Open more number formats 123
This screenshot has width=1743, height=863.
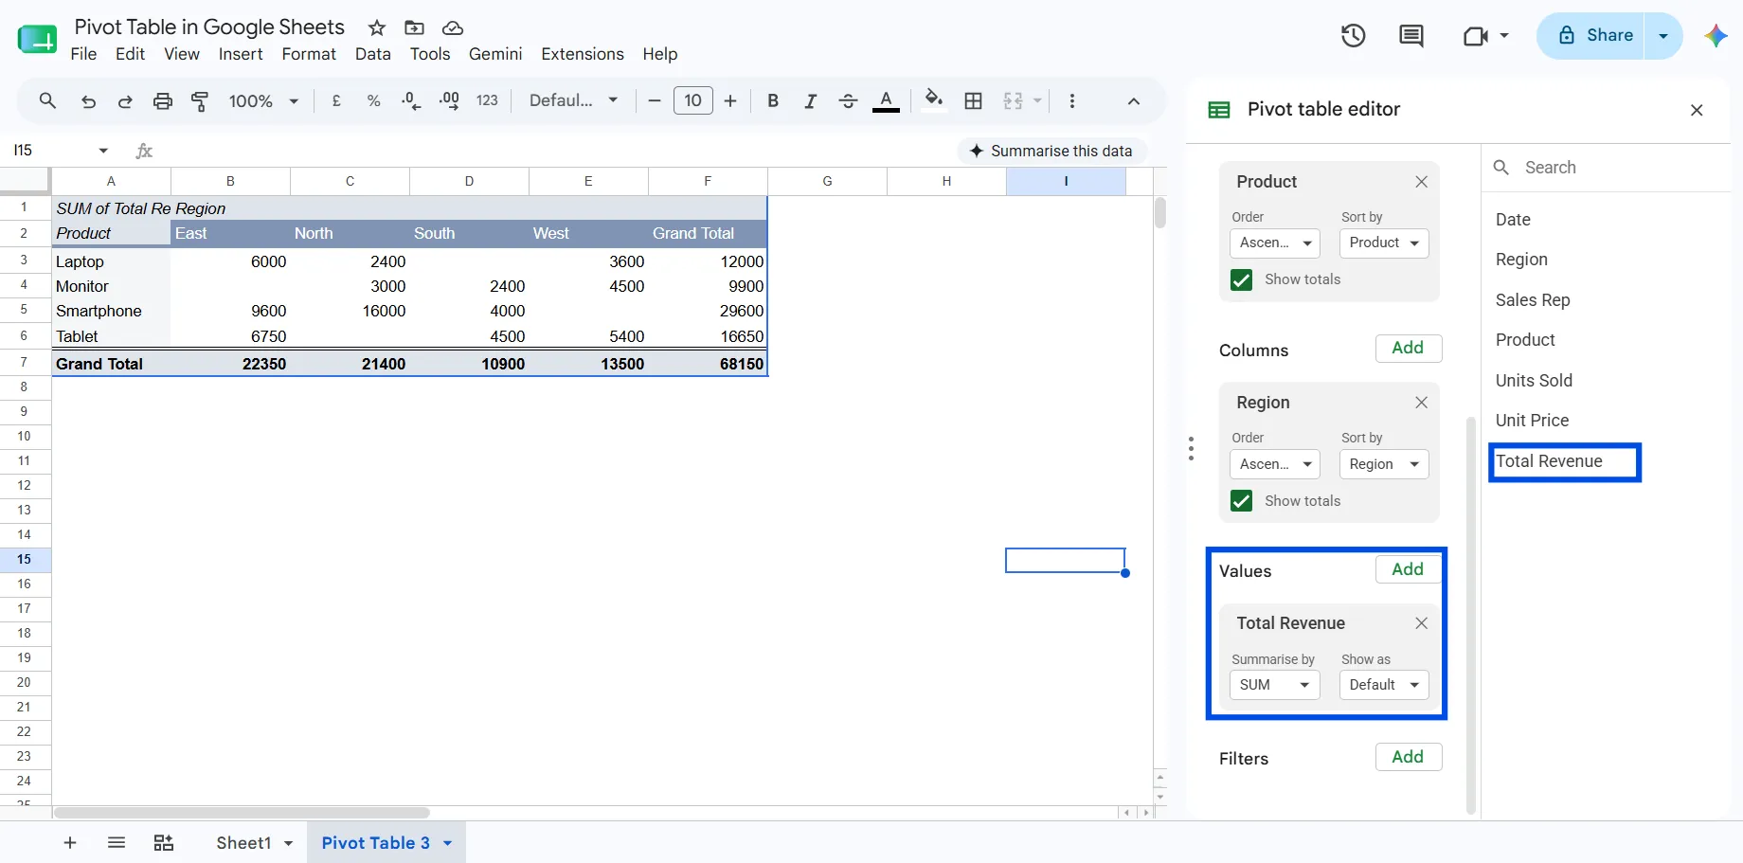487,100
